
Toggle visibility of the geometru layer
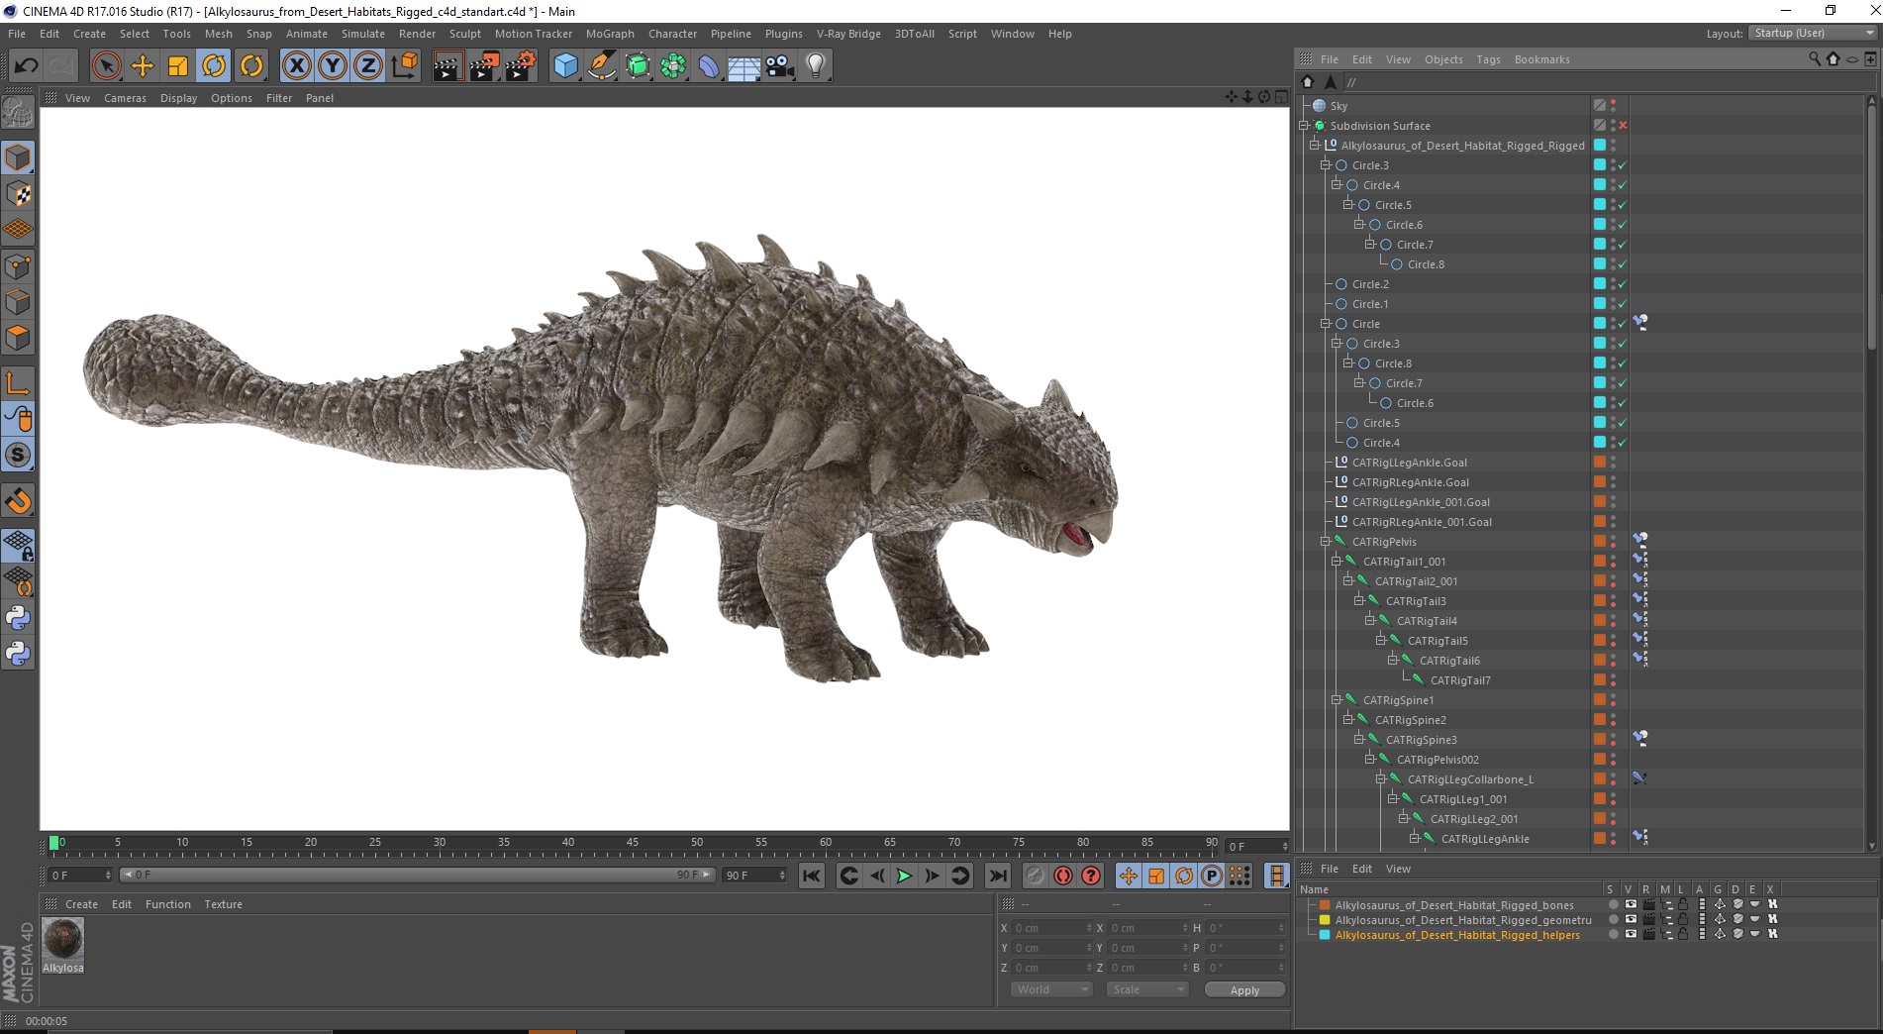[1631, 919]
